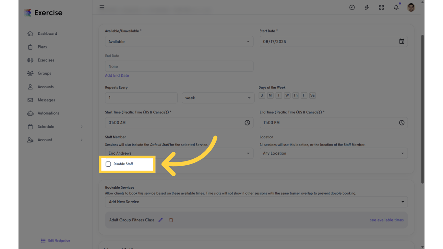Click the Schedule sidebar label
This screenshot has width=443, height=249.
tap(46, 127)
